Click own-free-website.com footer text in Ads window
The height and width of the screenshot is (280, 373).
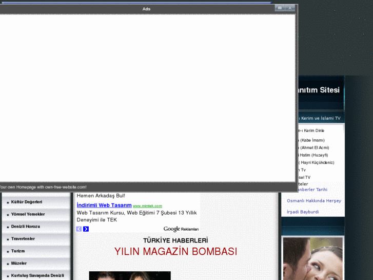43,187
